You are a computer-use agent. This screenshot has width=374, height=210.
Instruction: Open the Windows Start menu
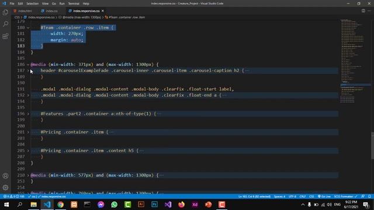6,205
